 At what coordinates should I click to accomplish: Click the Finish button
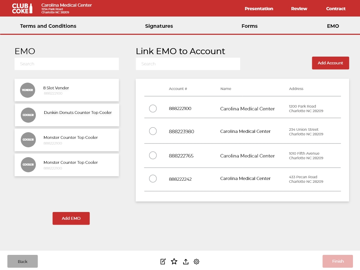(338, 261)
